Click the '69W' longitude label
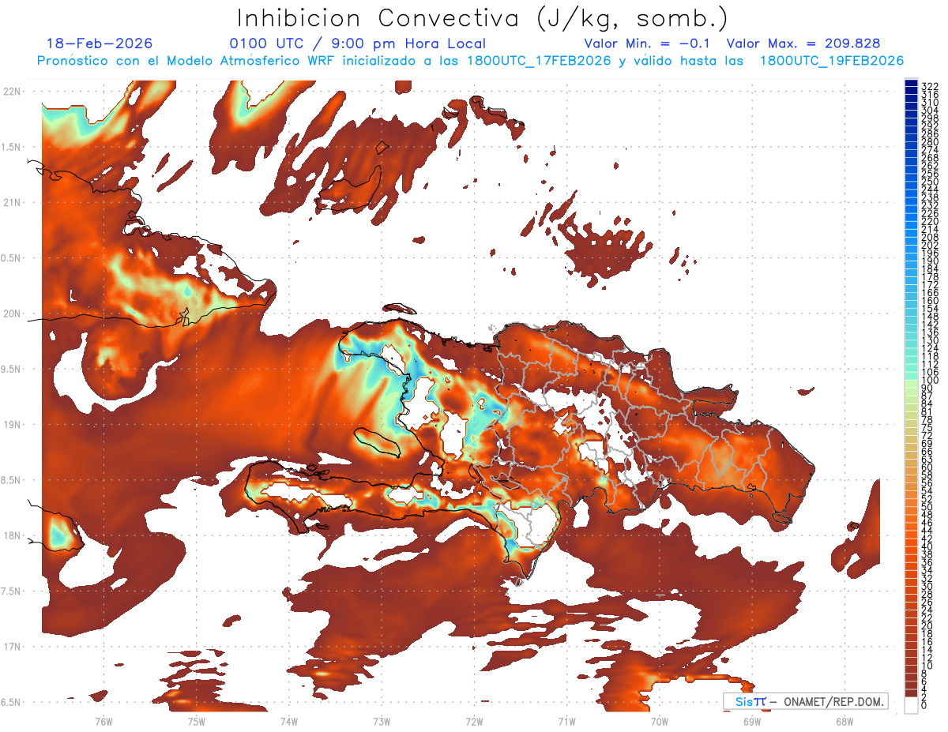This screenshot has height=732, width=948. click(x=752, y=720)
